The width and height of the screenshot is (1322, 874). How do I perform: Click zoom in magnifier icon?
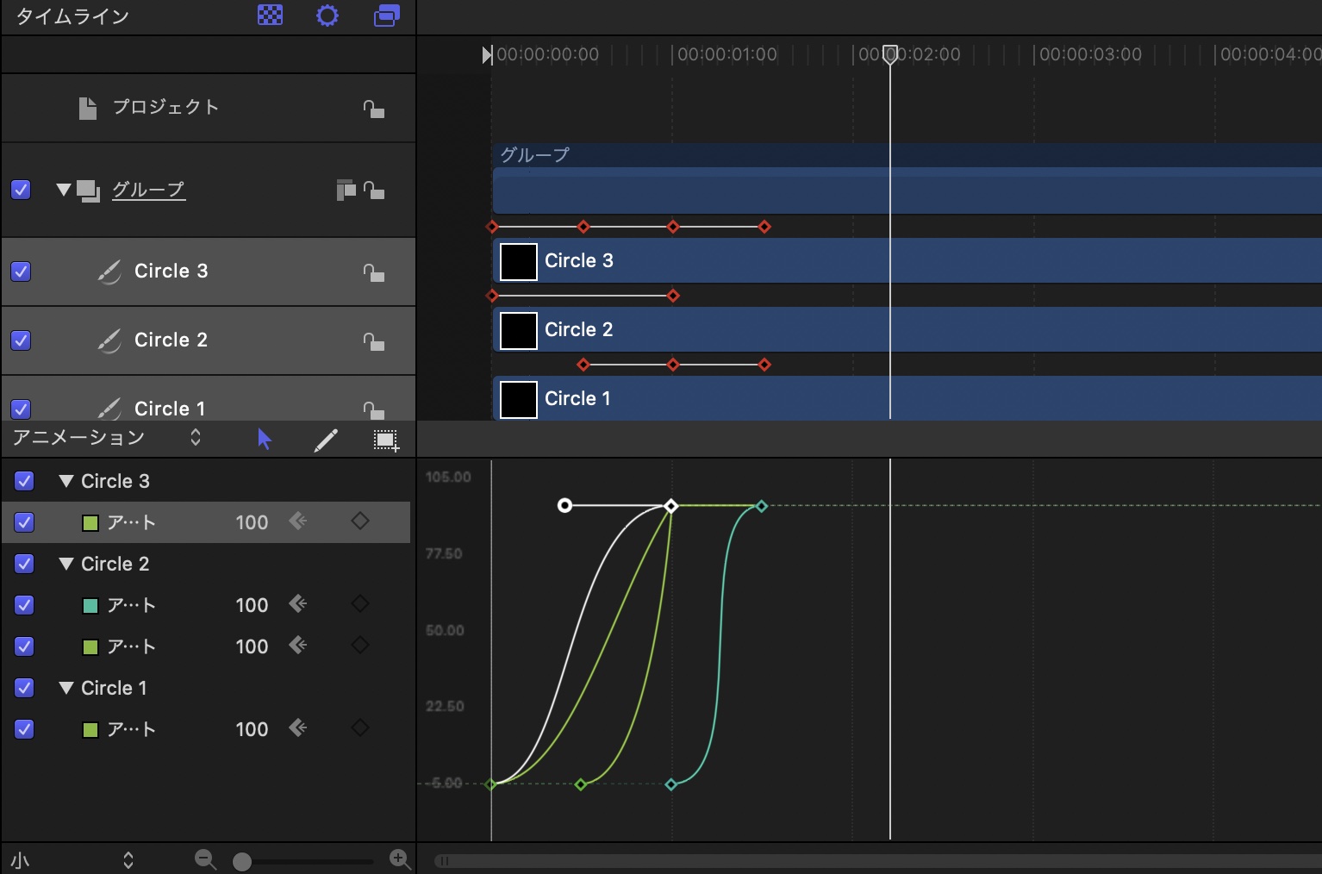pyautogui.click(x=399, y=858)
